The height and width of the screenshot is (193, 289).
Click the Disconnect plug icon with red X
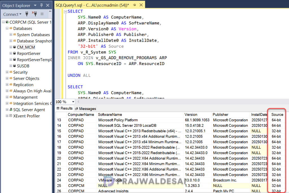(34, 14)
